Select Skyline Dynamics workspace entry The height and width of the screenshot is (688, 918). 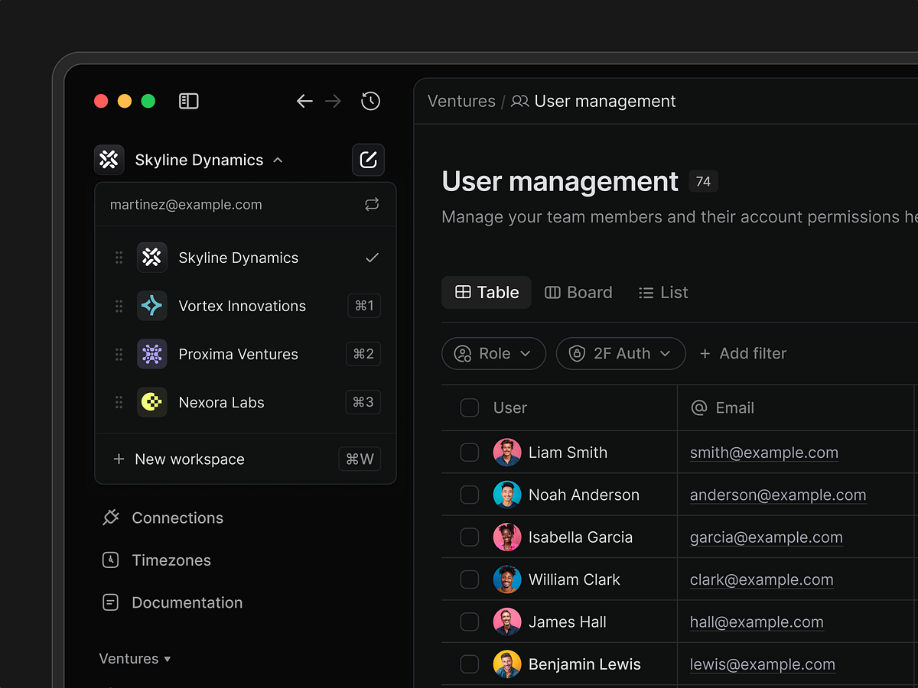click(246, 258)
